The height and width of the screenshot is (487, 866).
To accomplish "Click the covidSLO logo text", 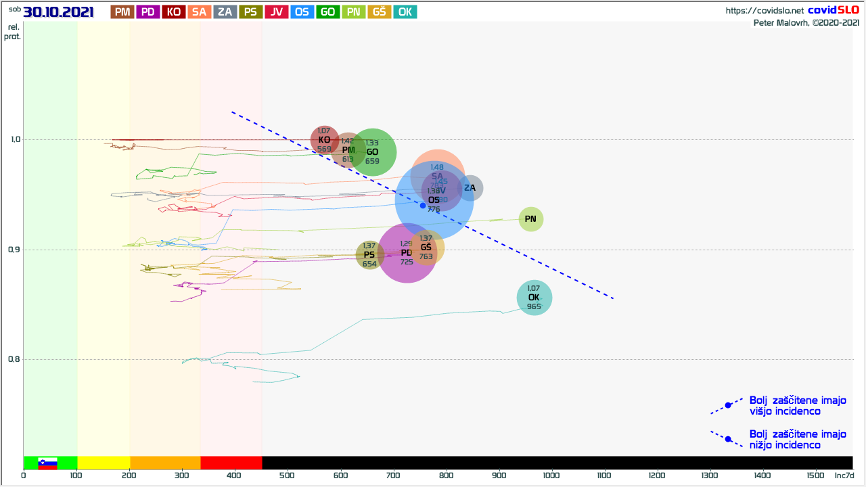I will click(834, 10).
